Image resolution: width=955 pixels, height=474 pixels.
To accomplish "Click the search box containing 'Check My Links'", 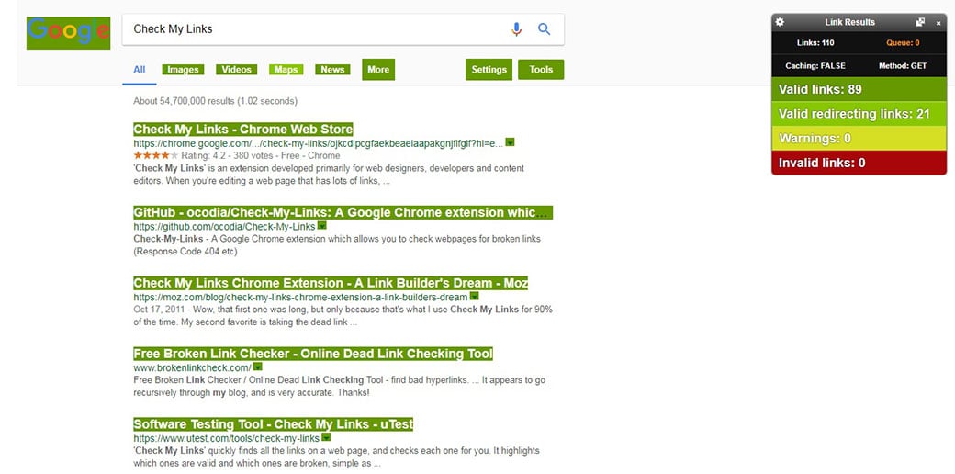I will pos(312,29).
